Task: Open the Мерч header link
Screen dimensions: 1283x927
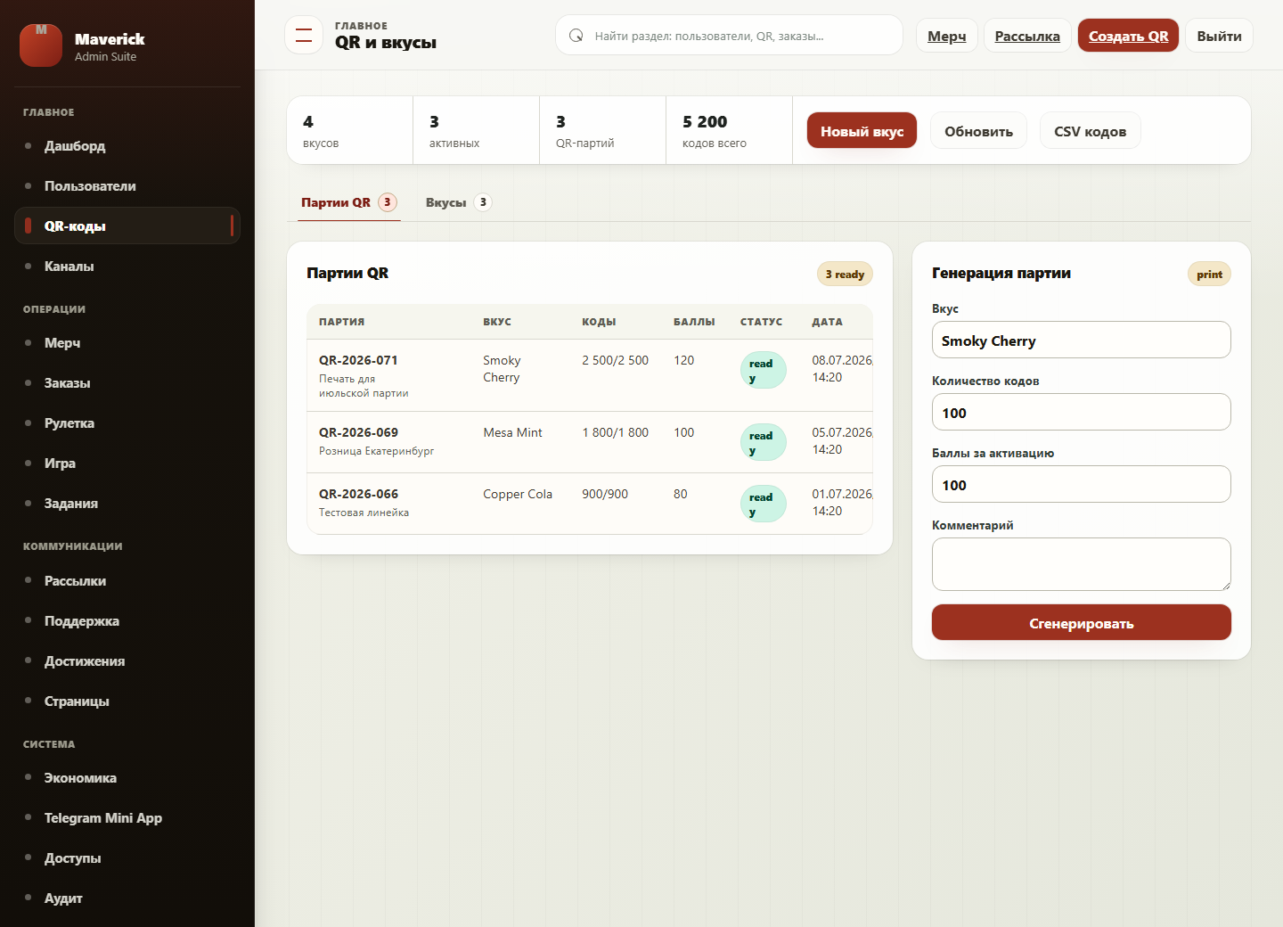Action: (946, 36)
